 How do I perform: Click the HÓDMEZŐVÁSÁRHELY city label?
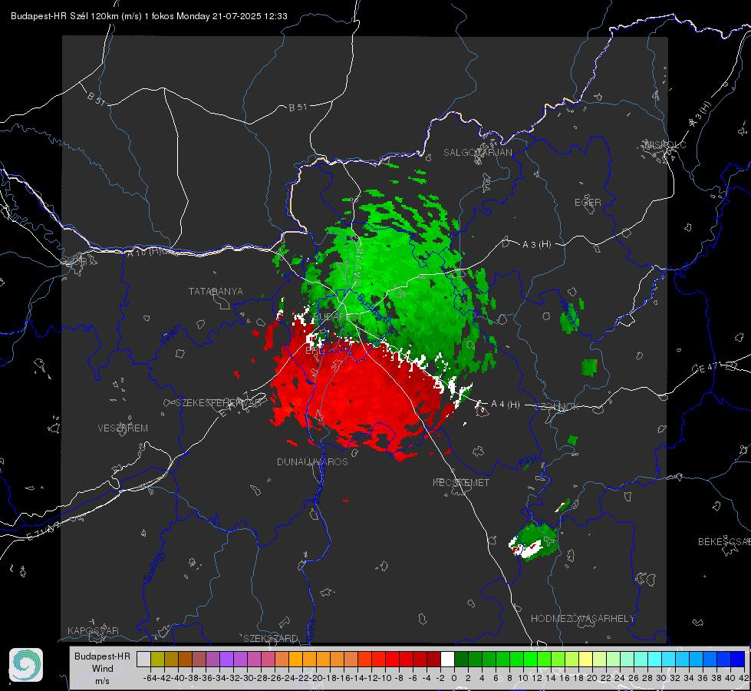(582, 619)
